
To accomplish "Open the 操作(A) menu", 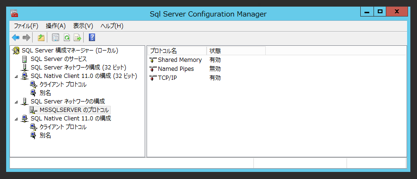I will coord(56,26).
